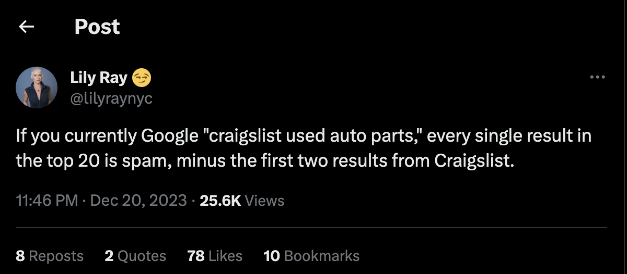Open the @lilyraynyc handle link
The image size is (627, 274).
coord(111,98)
